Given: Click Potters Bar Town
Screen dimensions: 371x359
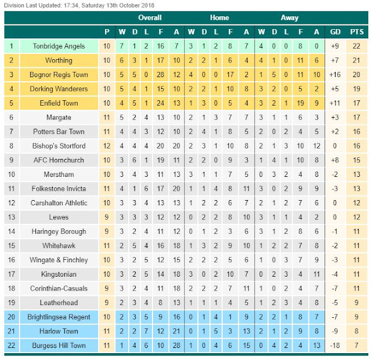Looking at the screenshot, I should click(x=59, y=131).
